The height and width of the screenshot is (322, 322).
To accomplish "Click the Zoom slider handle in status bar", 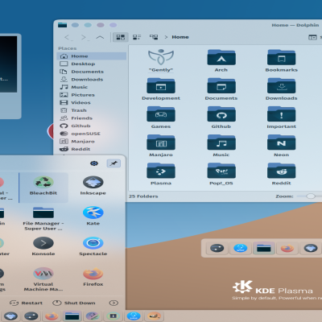I will [311, 196].
